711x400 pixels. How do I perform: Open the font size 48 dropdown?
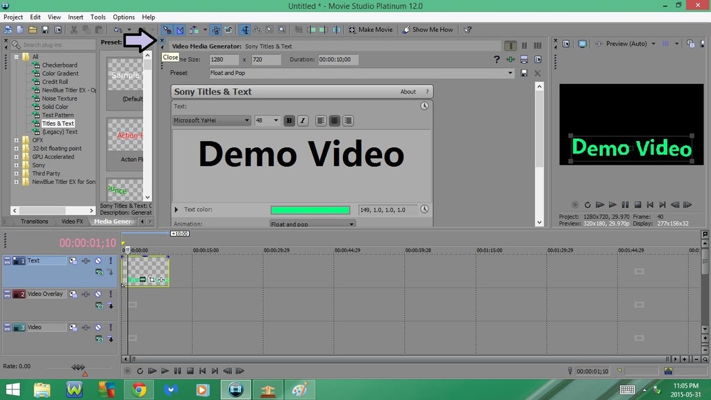coord(276,121)
